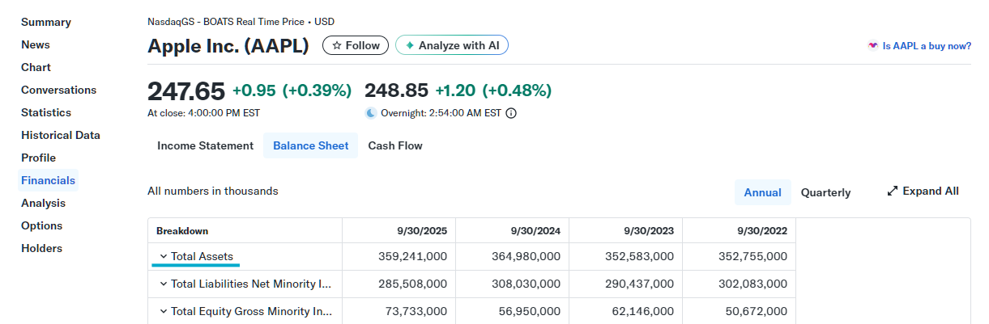Open Statistics in the sidebar
The image size is (989, 324).
click(46, 112)
